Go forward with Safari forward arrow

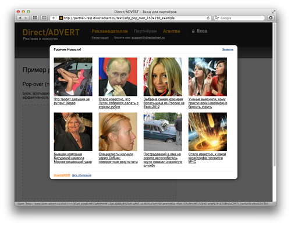26,18
